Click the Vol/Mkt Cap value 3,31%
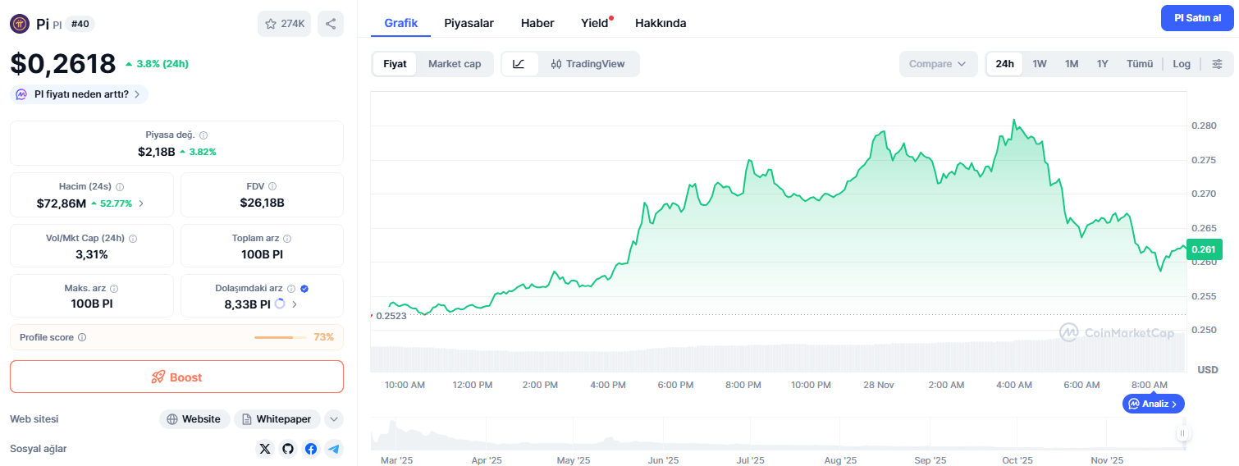Image resolution: width=1239 pixels, height=466 pixels. coord(92,254)
